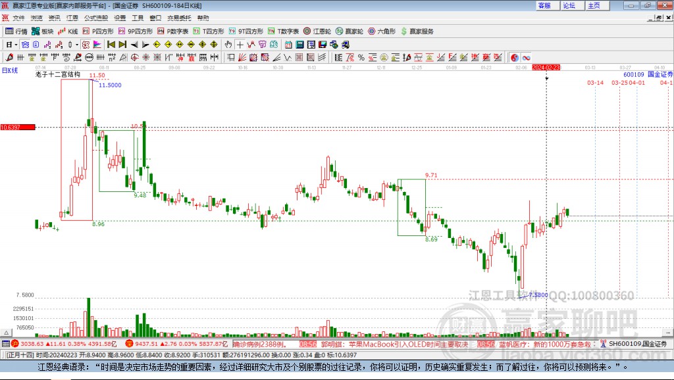This screenshot has height=380, width=674.
Task: Toggle the crosshair cursor button
Action: click(240, 45)
